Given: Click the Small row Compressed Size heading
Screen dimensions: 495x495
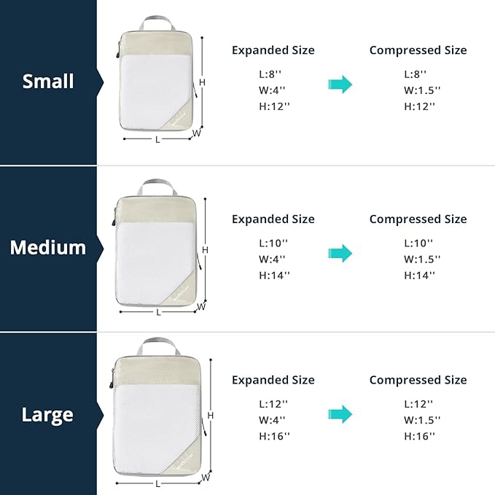Looking at the screenshot, I should (418, 50).
